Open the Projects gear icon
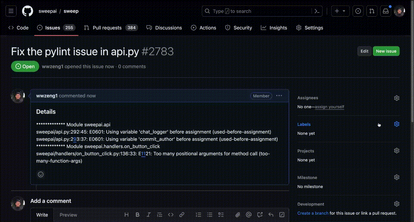This screenshot has width=414, height=222. point(397,151)
